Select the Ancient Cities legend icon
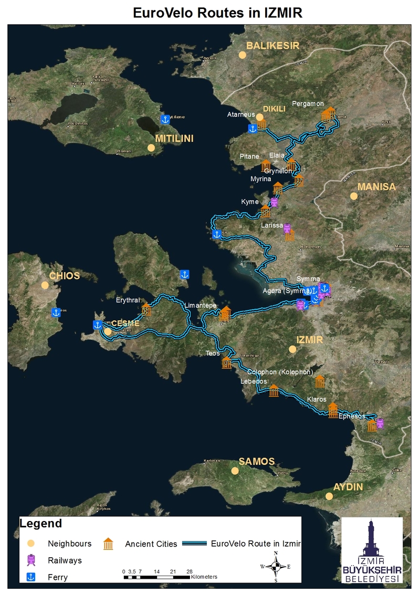Viewport: 420px width, 594px height. pyautogui.click(x=108, y=544)
